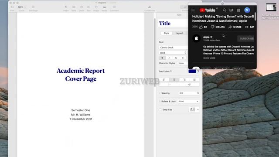279x157 pixels.
Task: Open the 125% zoom dropdown
Action: 22,7
